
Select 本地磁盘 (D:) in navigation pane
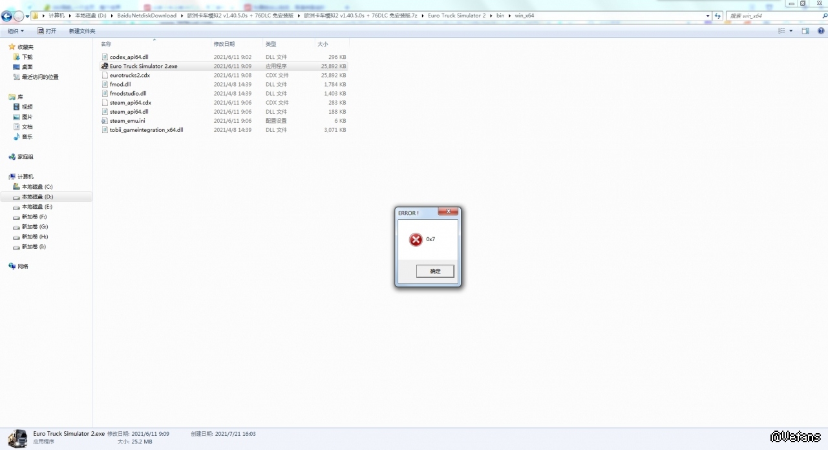tap(37, 197)
